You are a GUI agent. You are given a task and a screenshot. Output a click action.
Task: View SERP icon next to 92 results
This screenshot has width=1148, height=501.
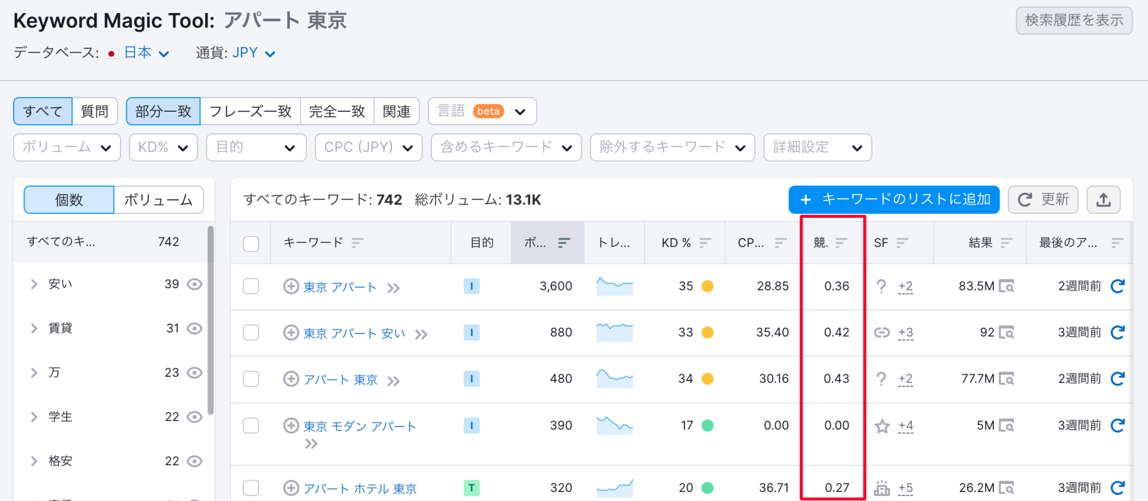(x=1006, y=332)
